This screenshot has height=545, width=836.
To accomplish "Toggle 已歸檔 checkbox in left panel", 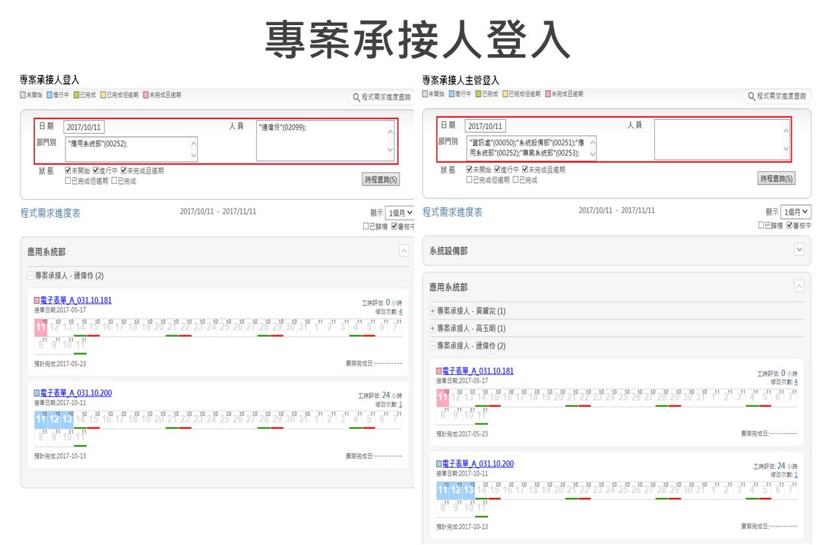I will (x=366, y=226).
